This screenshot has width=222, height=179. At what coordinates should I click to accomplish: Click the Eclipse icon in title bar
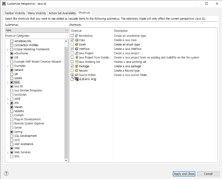tap(4, 3)
